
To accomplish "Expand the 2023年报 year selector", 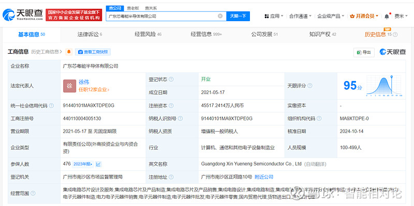I will point(83,164).
